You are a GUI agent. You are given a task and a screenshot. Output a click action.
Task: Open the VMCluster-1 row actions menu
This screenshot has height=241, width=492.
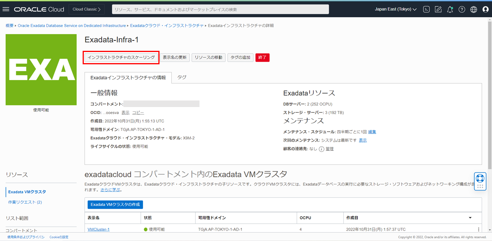coord(479,229)
